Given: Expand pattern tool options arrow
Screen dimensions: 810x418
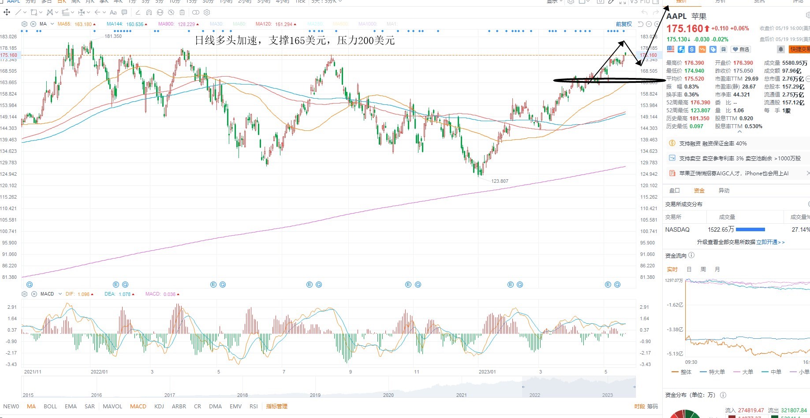Looking at the screenshot, I should (56, 12).
